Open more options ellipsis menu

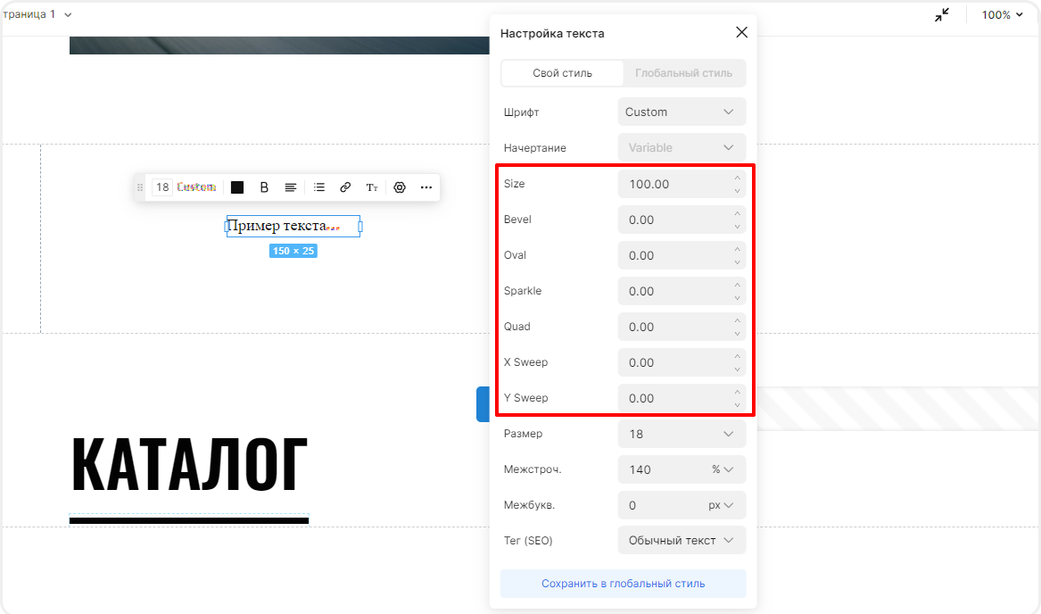point(426,187)
